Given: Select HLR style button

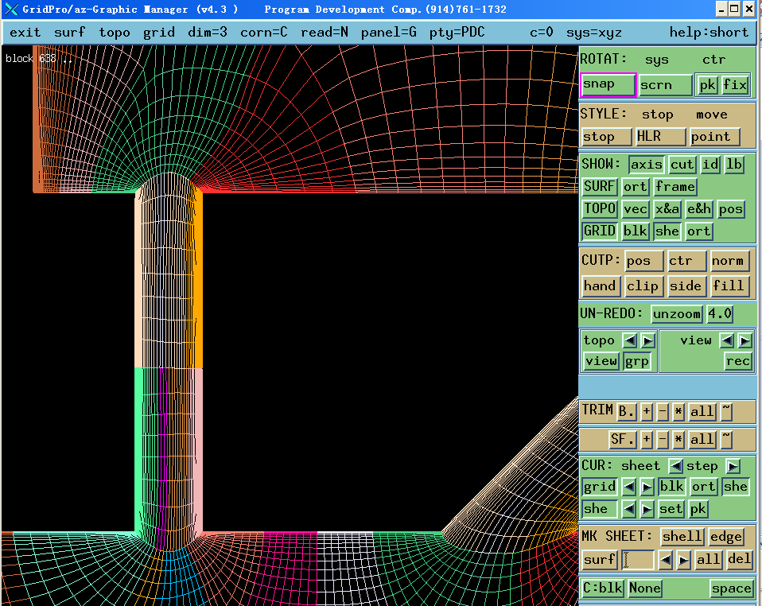Looking at the screenshot, I should tap(659, 137).
